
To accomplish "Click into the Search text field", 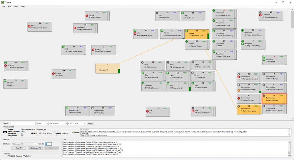I will tap(23, 124).
